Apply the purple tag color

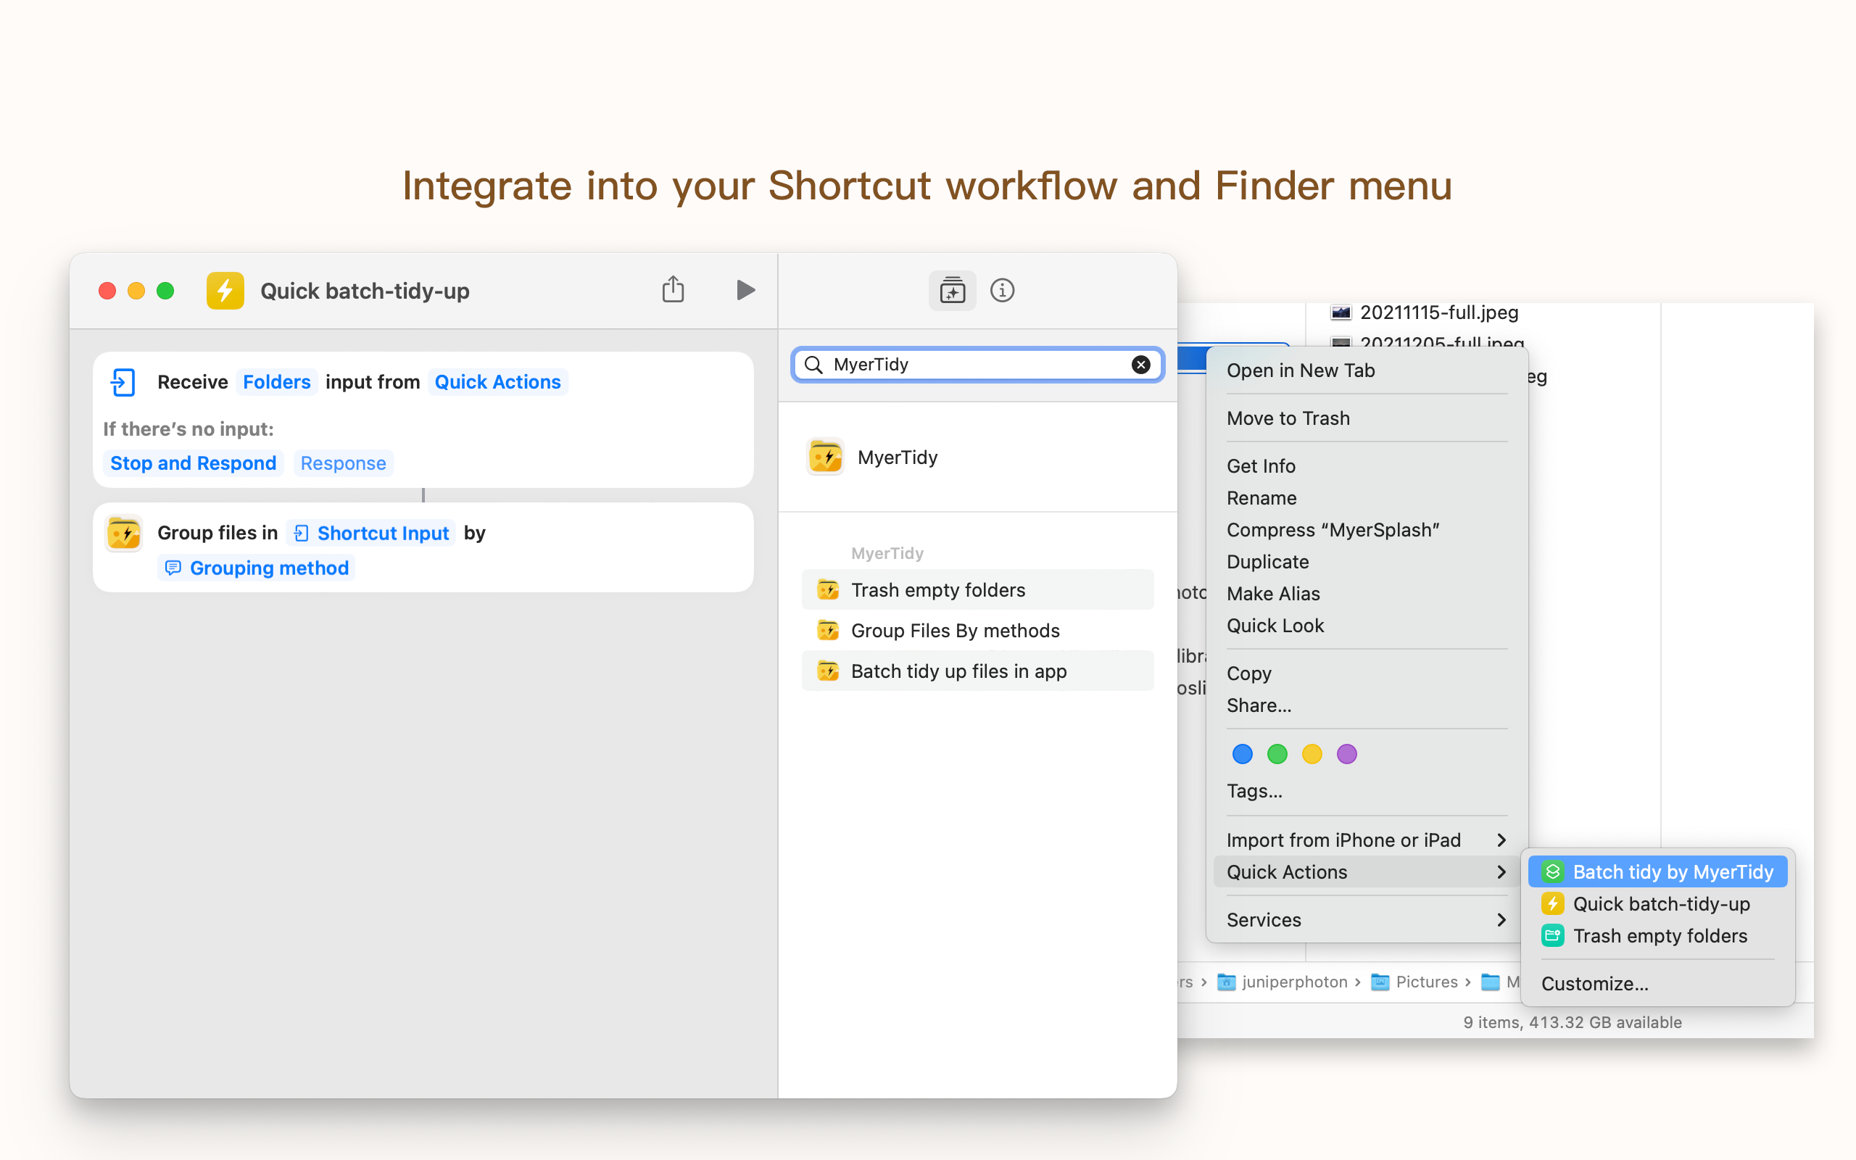click(x=1347, y=754)
